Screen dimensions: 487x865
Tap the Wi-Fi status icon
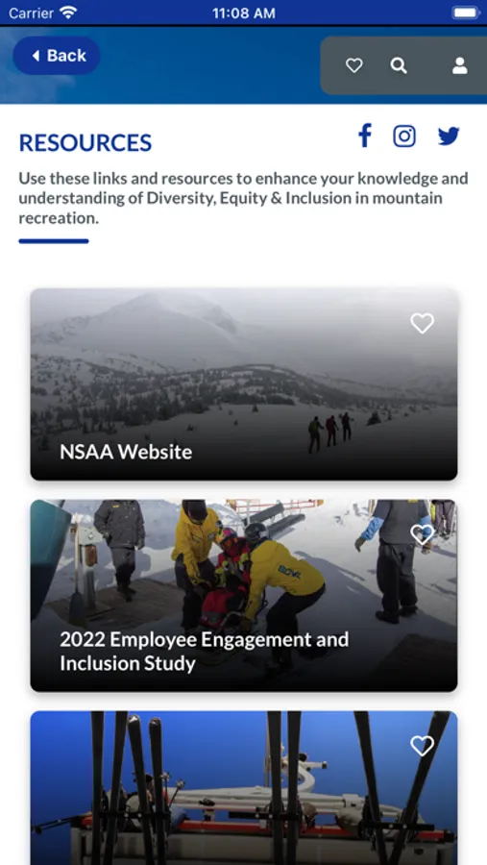click(69, 12)
